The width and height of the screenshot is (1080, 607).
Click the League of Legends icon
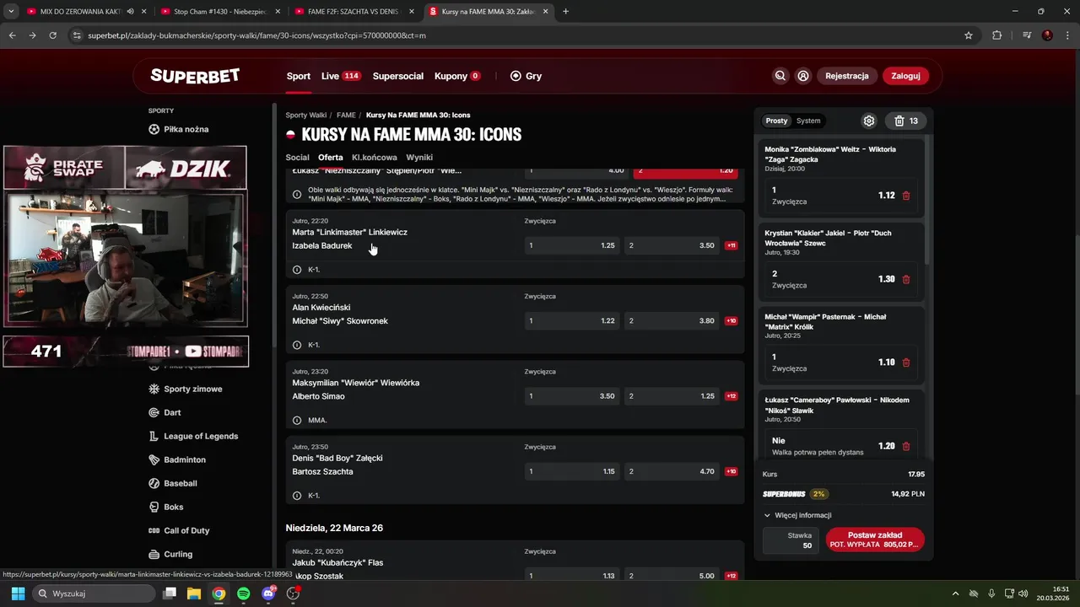point(154,436)
